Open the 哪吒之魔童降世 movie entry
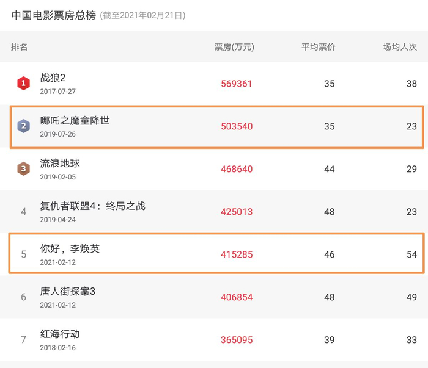 click(75, 120)
